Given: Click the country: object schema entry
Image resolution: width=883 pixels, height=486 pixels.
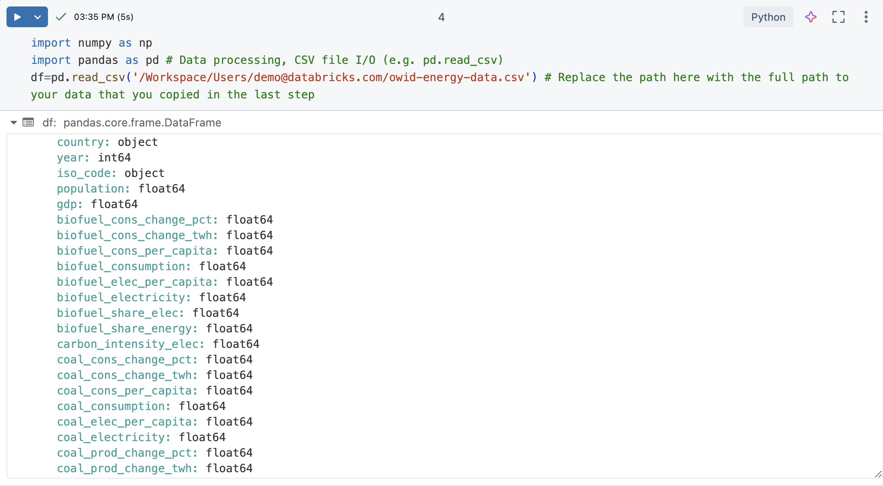Looking at the screenshot, I should [107, 142].
